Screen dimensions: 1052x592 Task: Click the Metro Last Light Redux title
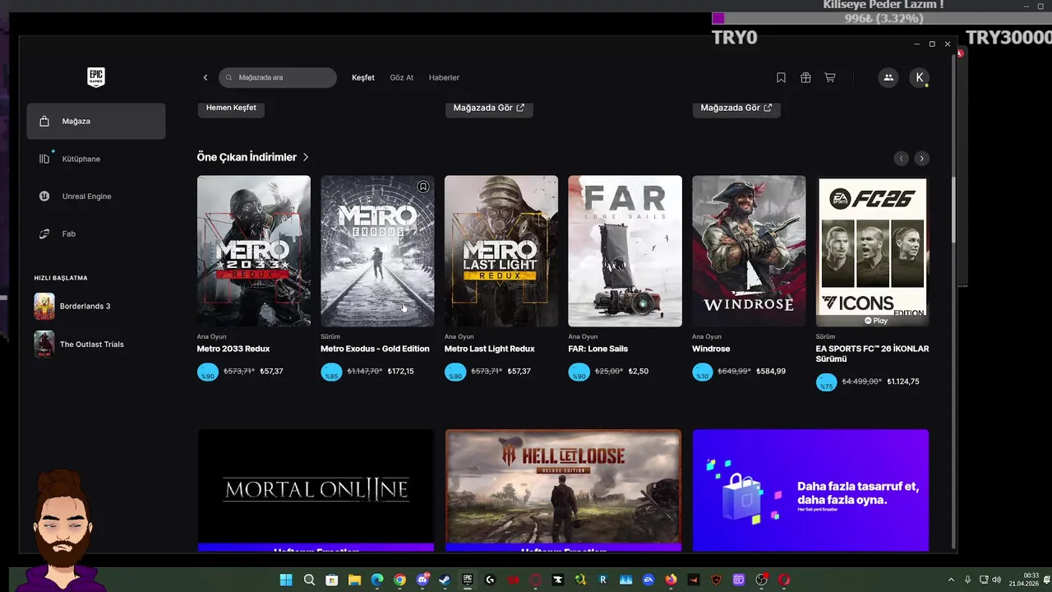[x=489, y=349]
